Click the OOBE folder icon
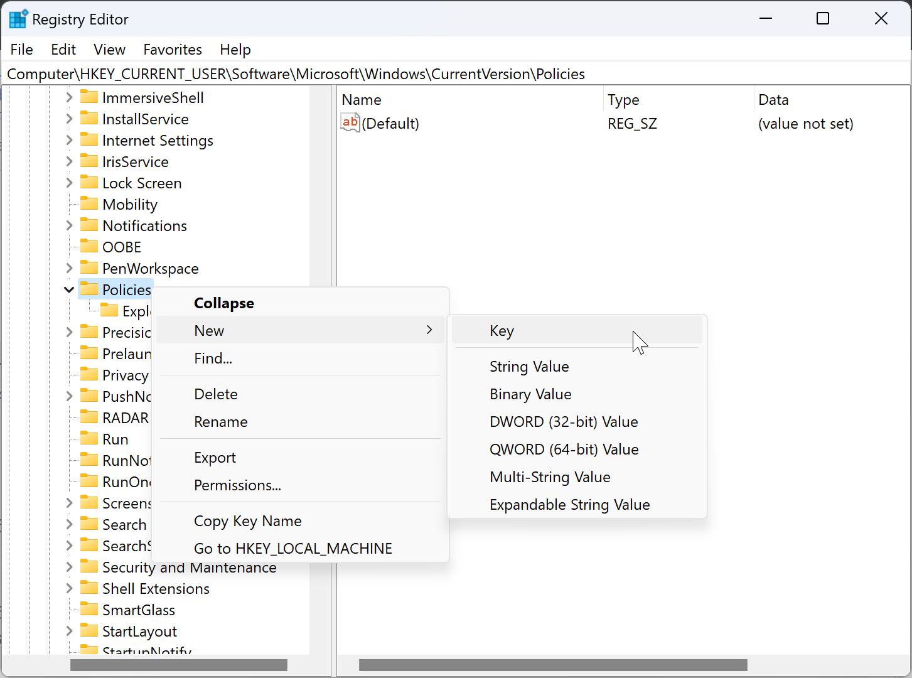Screen dimensions: 912x678 point(89,247)
